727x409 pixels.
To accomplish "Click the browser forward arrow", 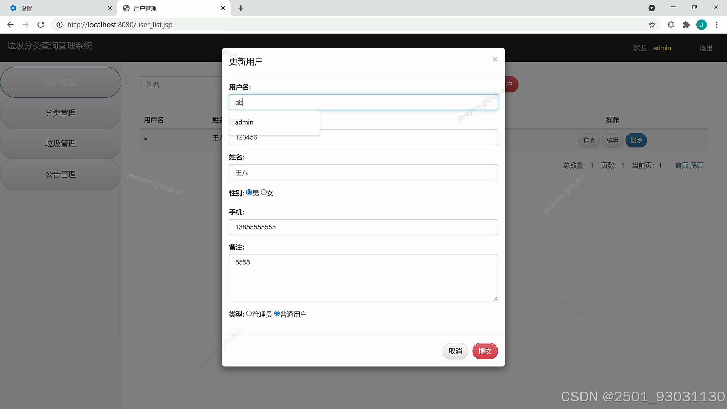I will point(25,25).
